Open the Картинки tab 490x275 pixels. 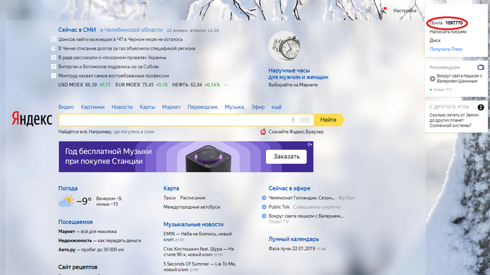(x=92, y=107)
